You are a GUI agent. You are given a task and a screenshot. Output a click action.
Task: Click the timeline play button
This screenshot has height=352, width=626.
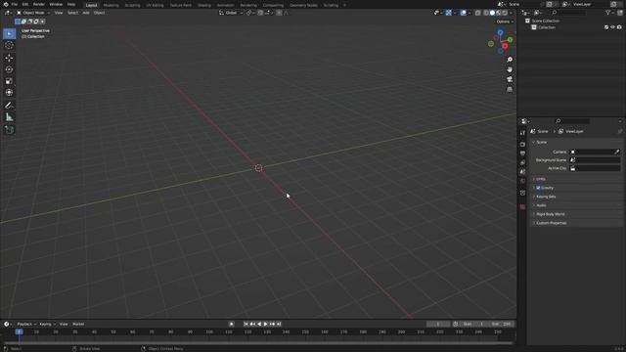point(265,324)
